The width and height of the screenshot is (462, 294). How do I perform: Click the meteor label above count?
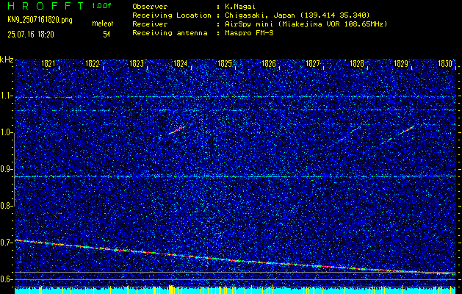click(103, 24)
